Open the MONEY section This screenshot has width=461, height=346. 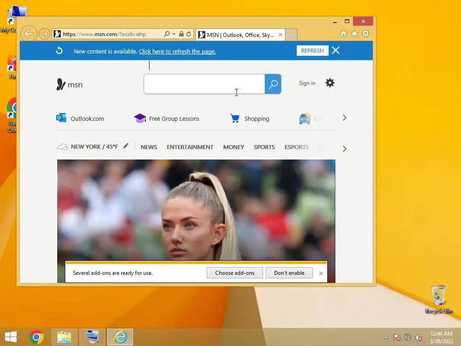point(234,147)
